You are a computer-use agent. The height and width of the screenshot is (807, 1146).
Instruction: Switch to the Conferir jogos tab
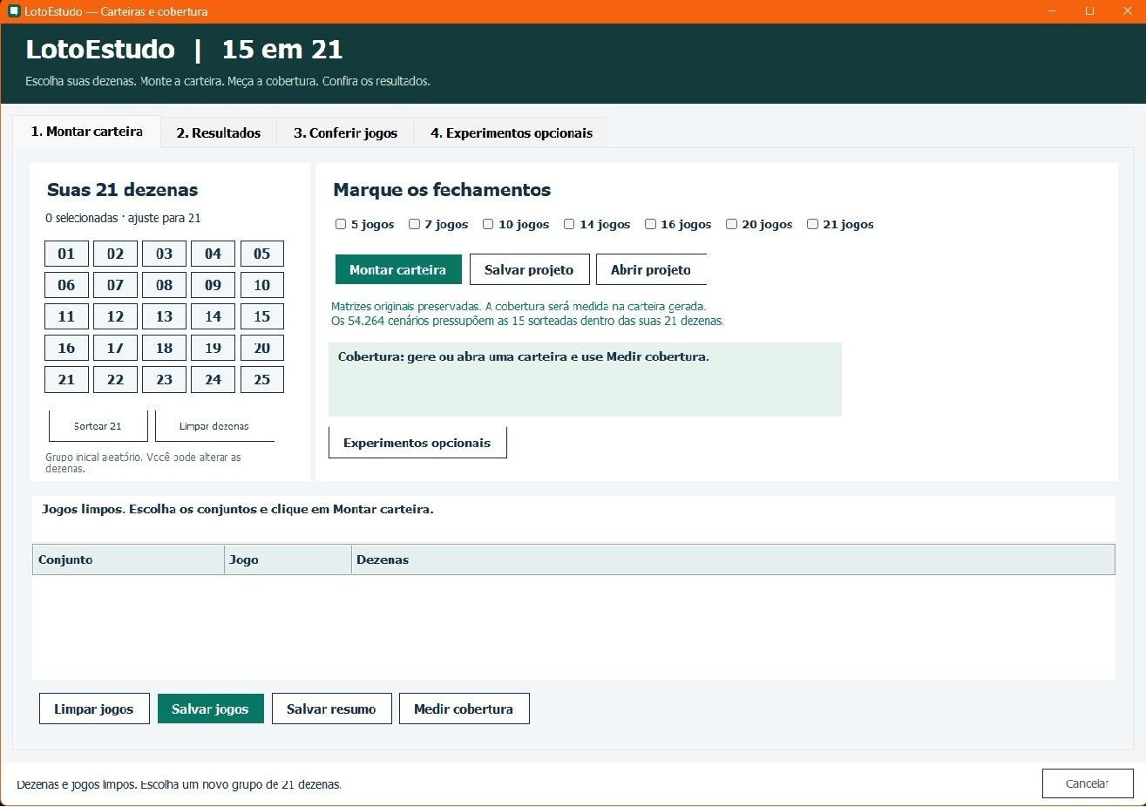point(345,132)
